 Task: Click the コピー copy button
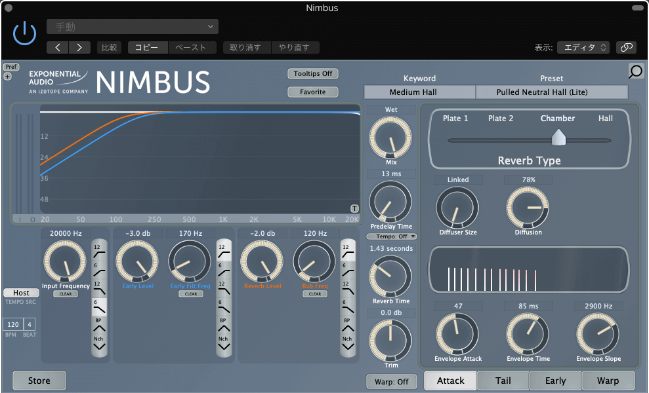(x=147, y=48)
